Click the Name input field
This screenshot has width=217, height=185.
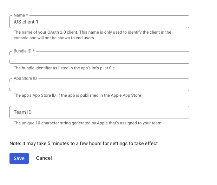click(105, 22)
